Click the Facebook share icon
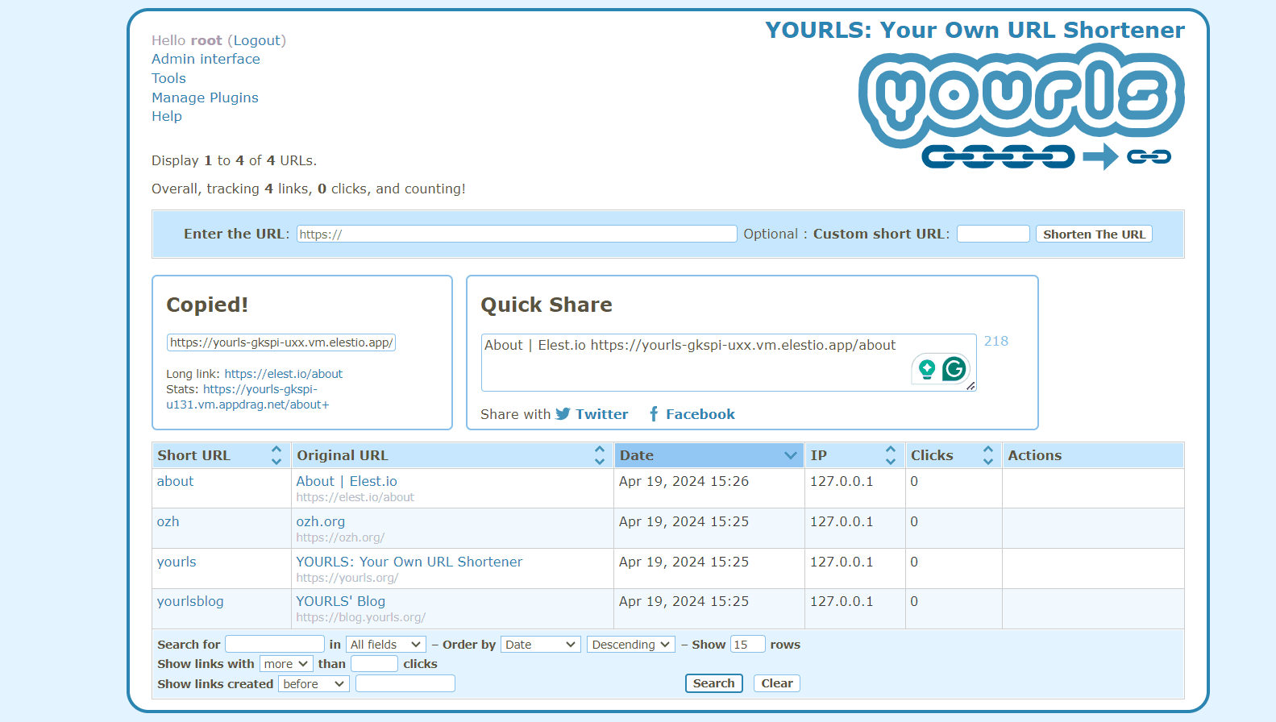 [654, 414]
